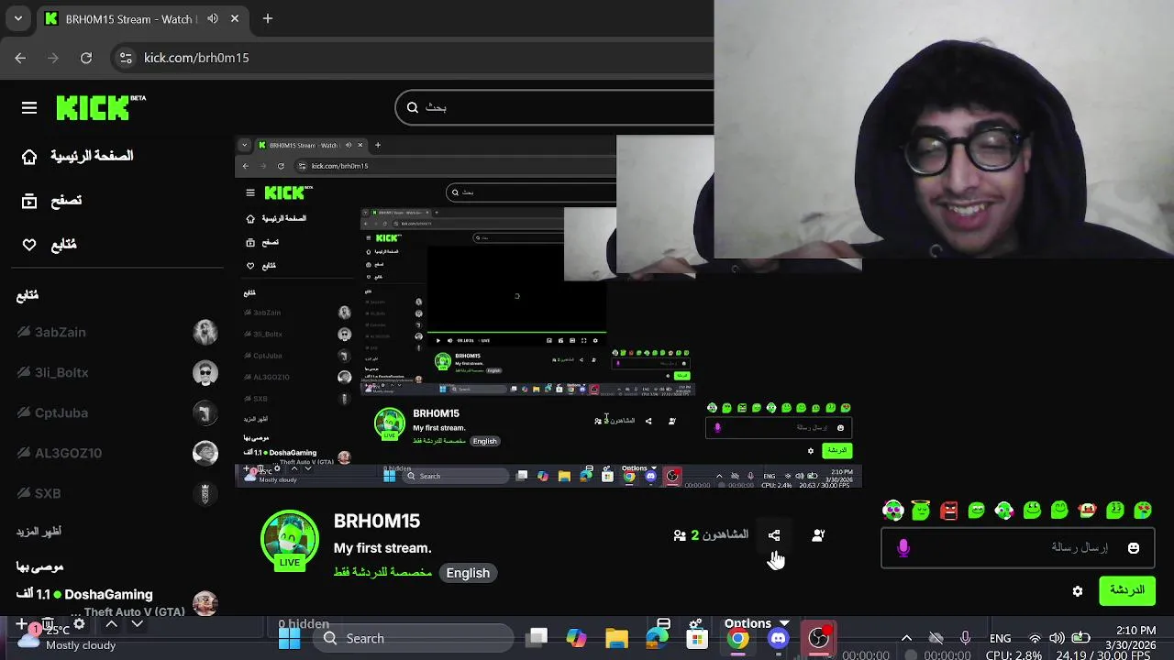
Task: Reload the kick.com page
Action: [x=86, y=58]
